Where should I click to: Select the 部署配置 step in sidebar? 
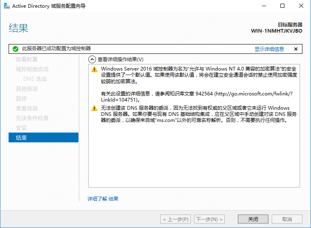pos(27,59)
